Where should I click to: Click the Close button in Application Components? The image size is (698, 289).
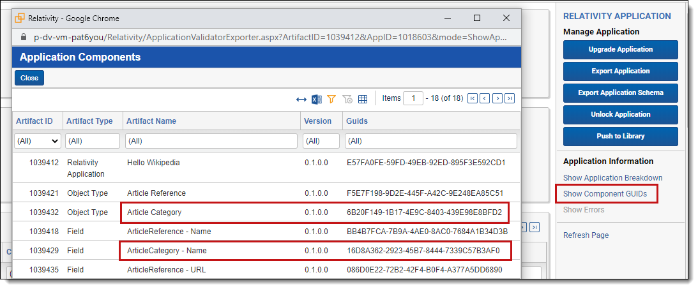point(29,78)
